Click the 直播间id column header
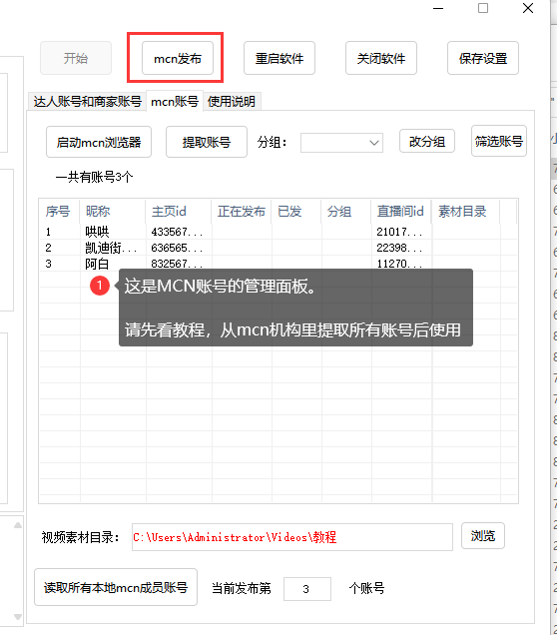This screenshot has height=635, width=557. coord(400,212)
